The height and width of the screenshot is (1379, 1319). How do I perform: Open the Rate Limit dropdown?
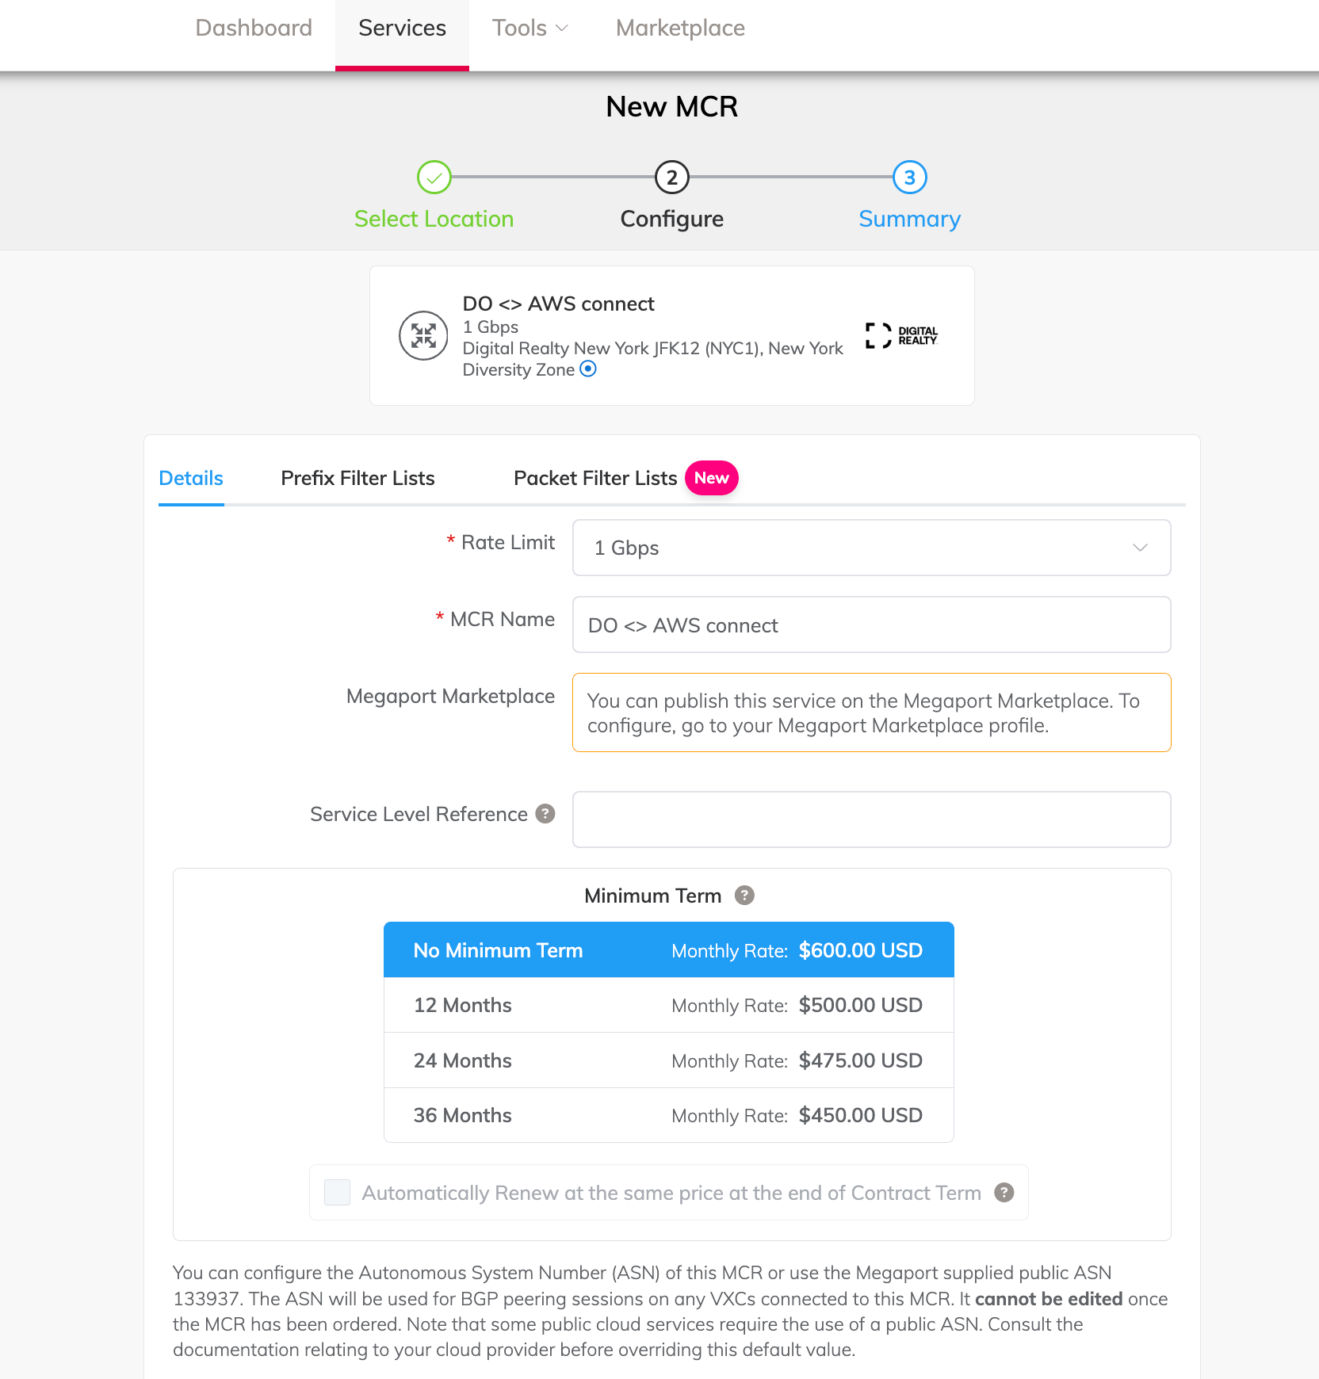[871, 548]
